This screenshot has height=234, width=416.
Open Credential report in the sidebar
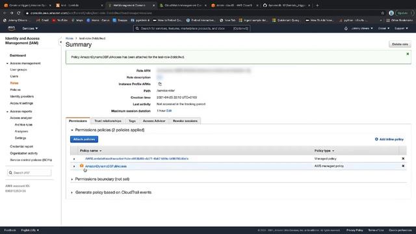coord(21,146)
